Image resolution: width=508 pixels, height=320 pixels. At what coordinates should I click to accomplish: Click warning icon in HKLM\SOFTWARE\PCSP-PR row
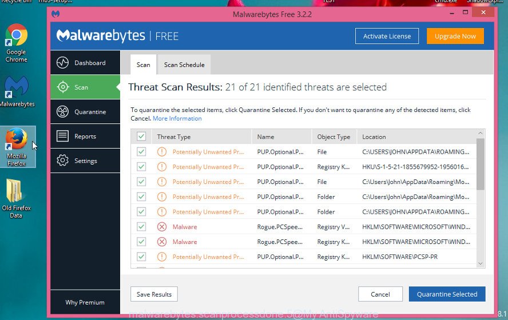pos(162,257)
